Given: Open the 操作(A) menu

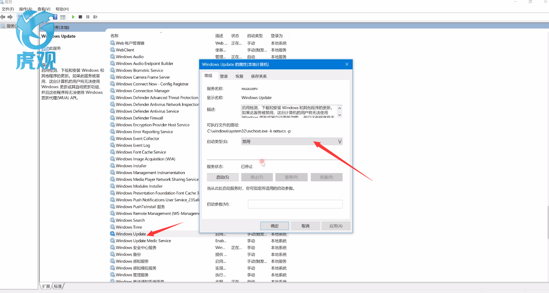Looking at the screenshot, I should (x=26, y=9).
